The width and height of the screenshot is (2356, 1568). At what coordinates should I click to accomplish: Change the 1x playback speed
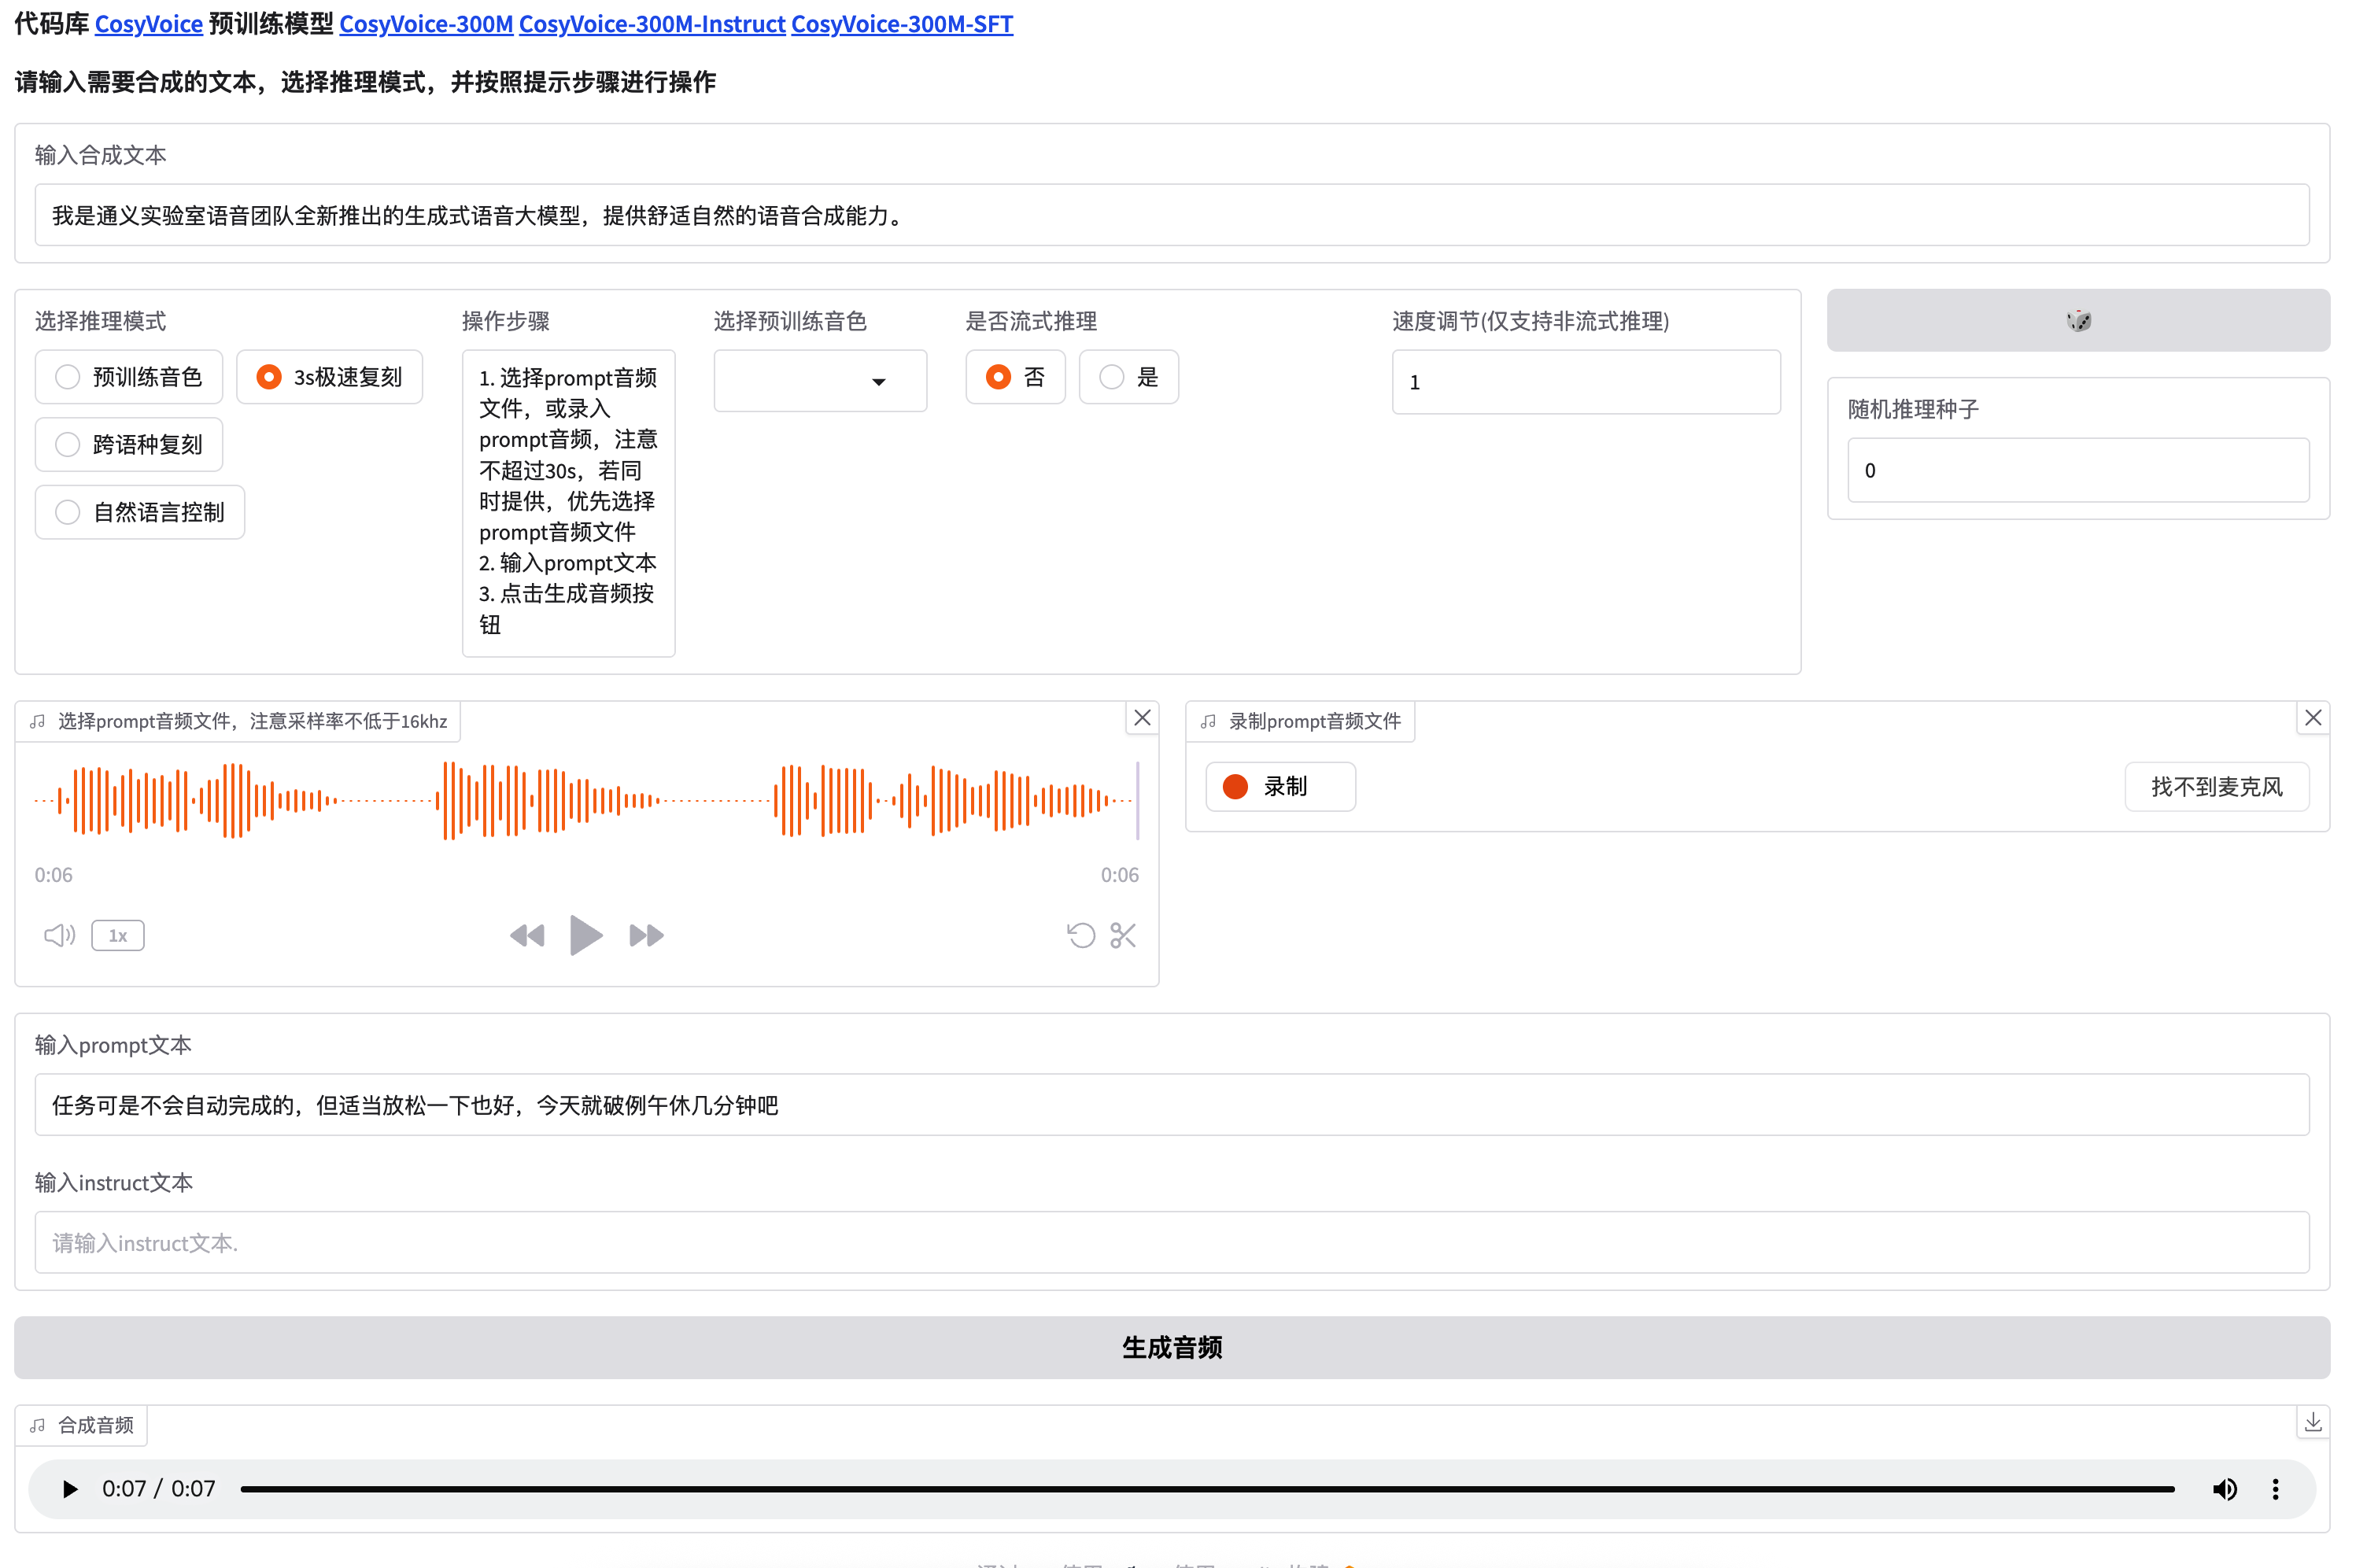[x=118, y=935]
